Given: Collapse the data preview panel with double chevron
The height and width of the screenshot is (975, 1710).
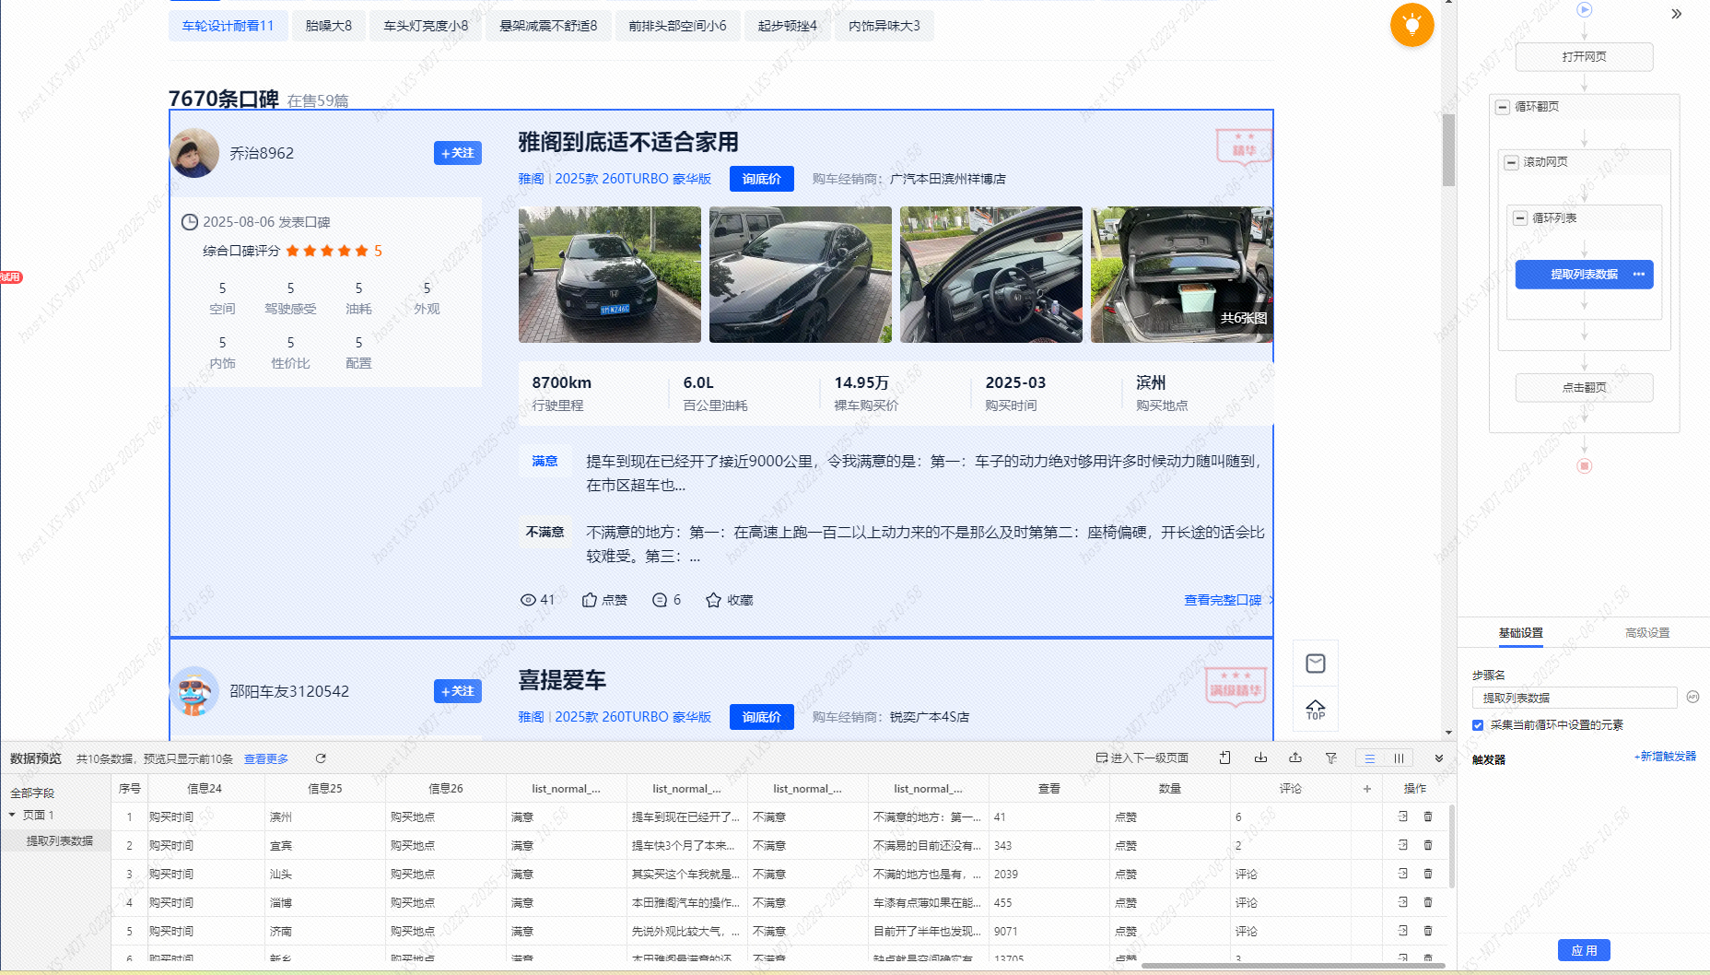Looking at the screenshot, I should (1439, 758).
